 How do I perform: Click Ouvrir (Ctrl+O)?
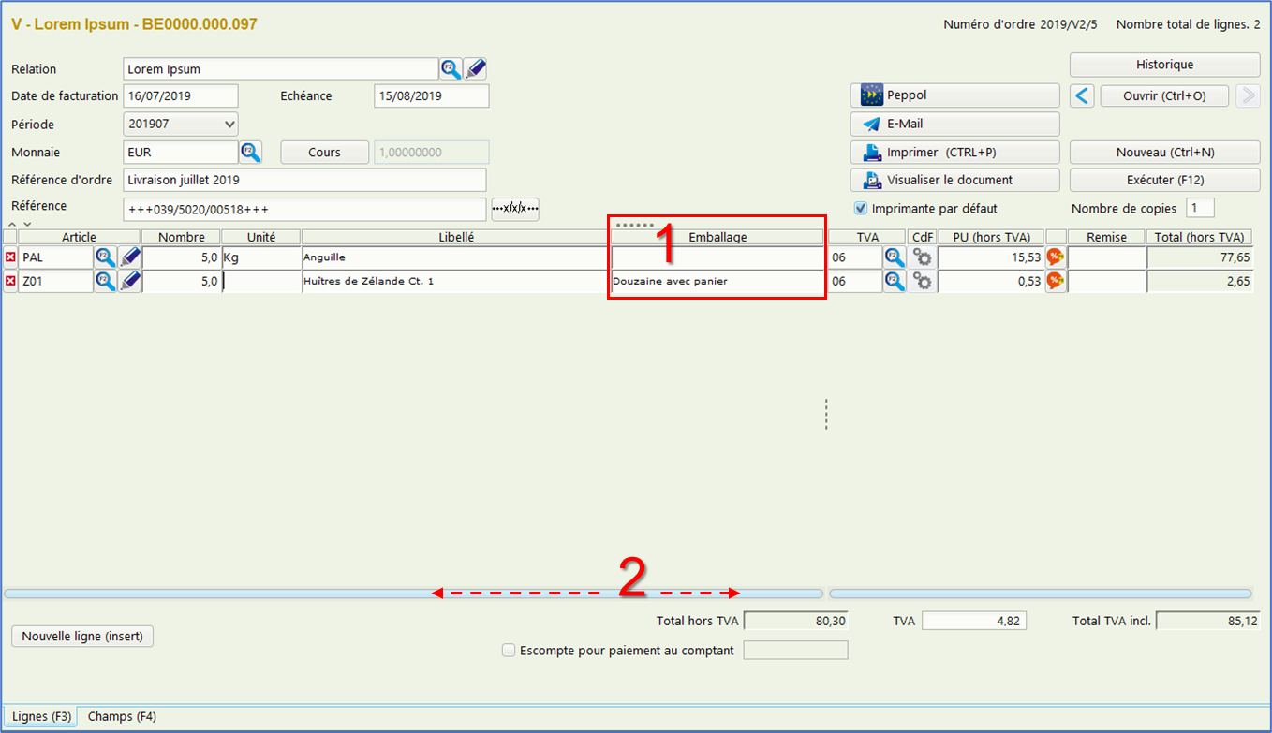pyautogui.click(x=1164, y=95)
